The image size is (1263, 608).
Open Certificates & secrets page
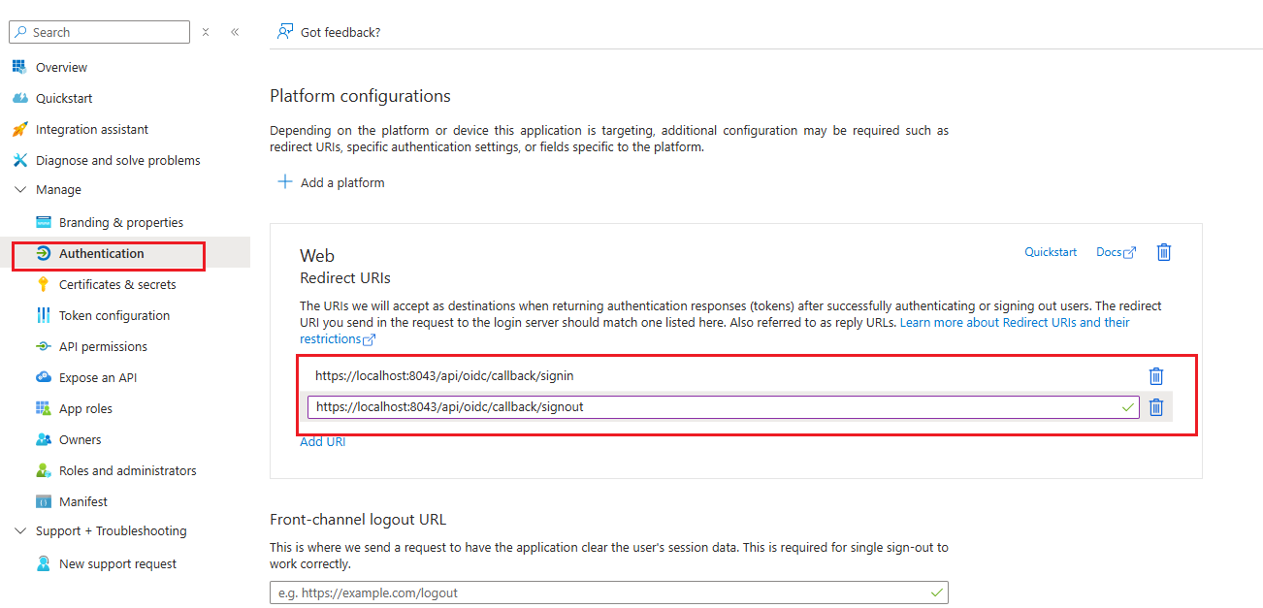(x=117, y=285)
